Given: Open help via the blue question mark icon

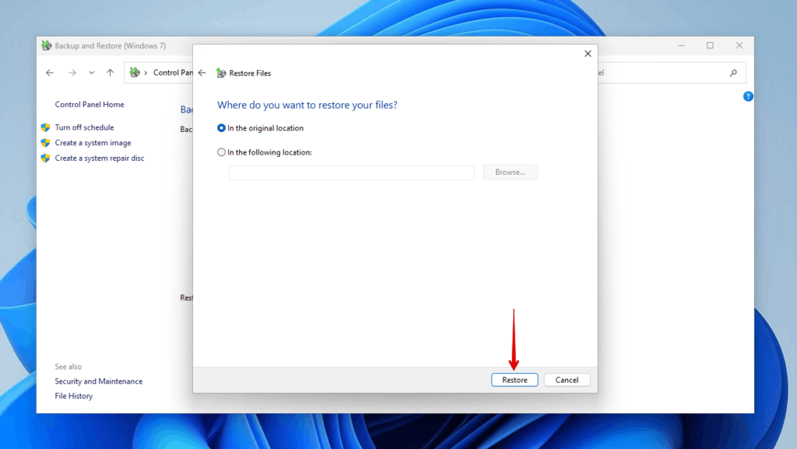Looking at the screenshot, I should (748, 96).
